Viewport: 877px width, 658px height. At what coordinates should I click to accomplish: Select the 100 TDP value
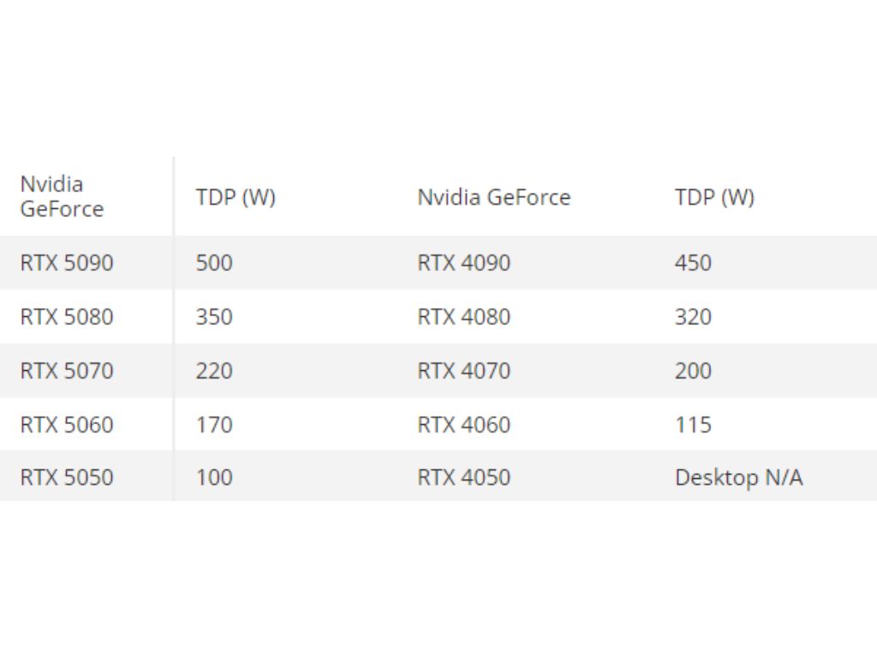click(x=214, y=477)
